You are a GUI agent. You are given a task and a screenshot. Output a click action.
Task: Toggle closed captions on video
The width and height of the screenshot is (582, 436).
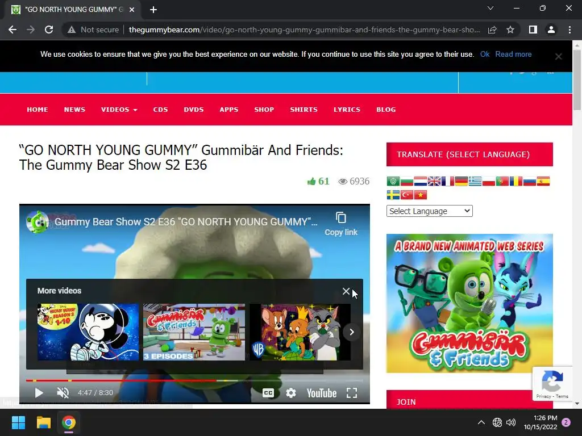click(268, 393)
